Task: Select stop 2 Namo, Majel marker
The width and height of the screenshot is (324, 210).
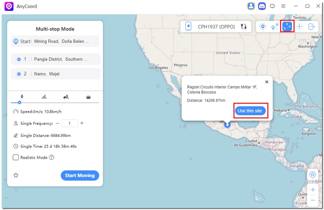Action: pos(19,74)
